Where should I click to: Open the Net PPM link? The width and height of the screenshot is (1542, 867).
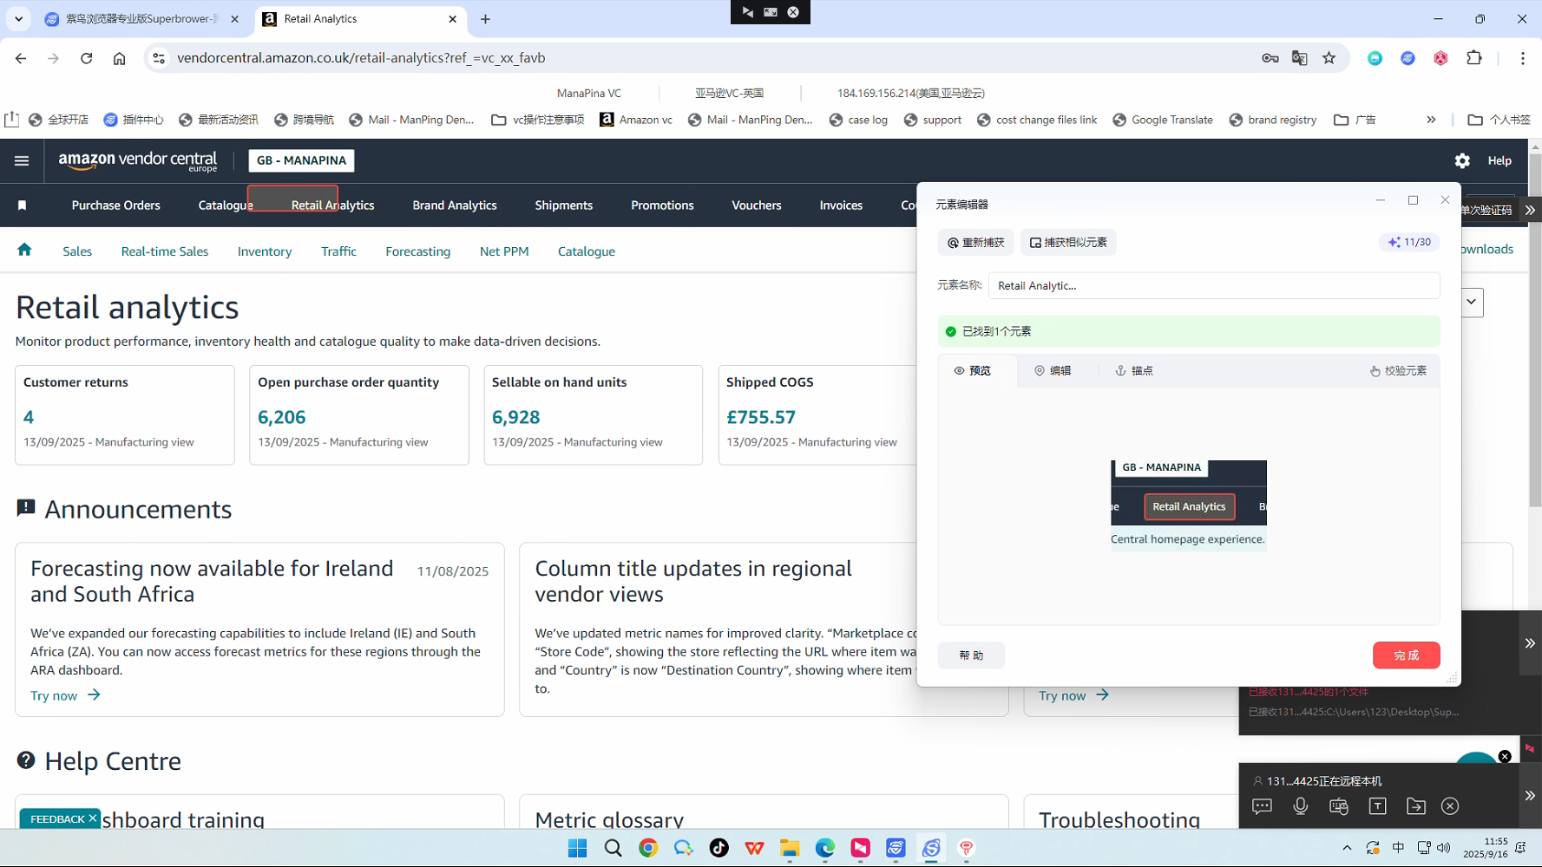(504, 251)
